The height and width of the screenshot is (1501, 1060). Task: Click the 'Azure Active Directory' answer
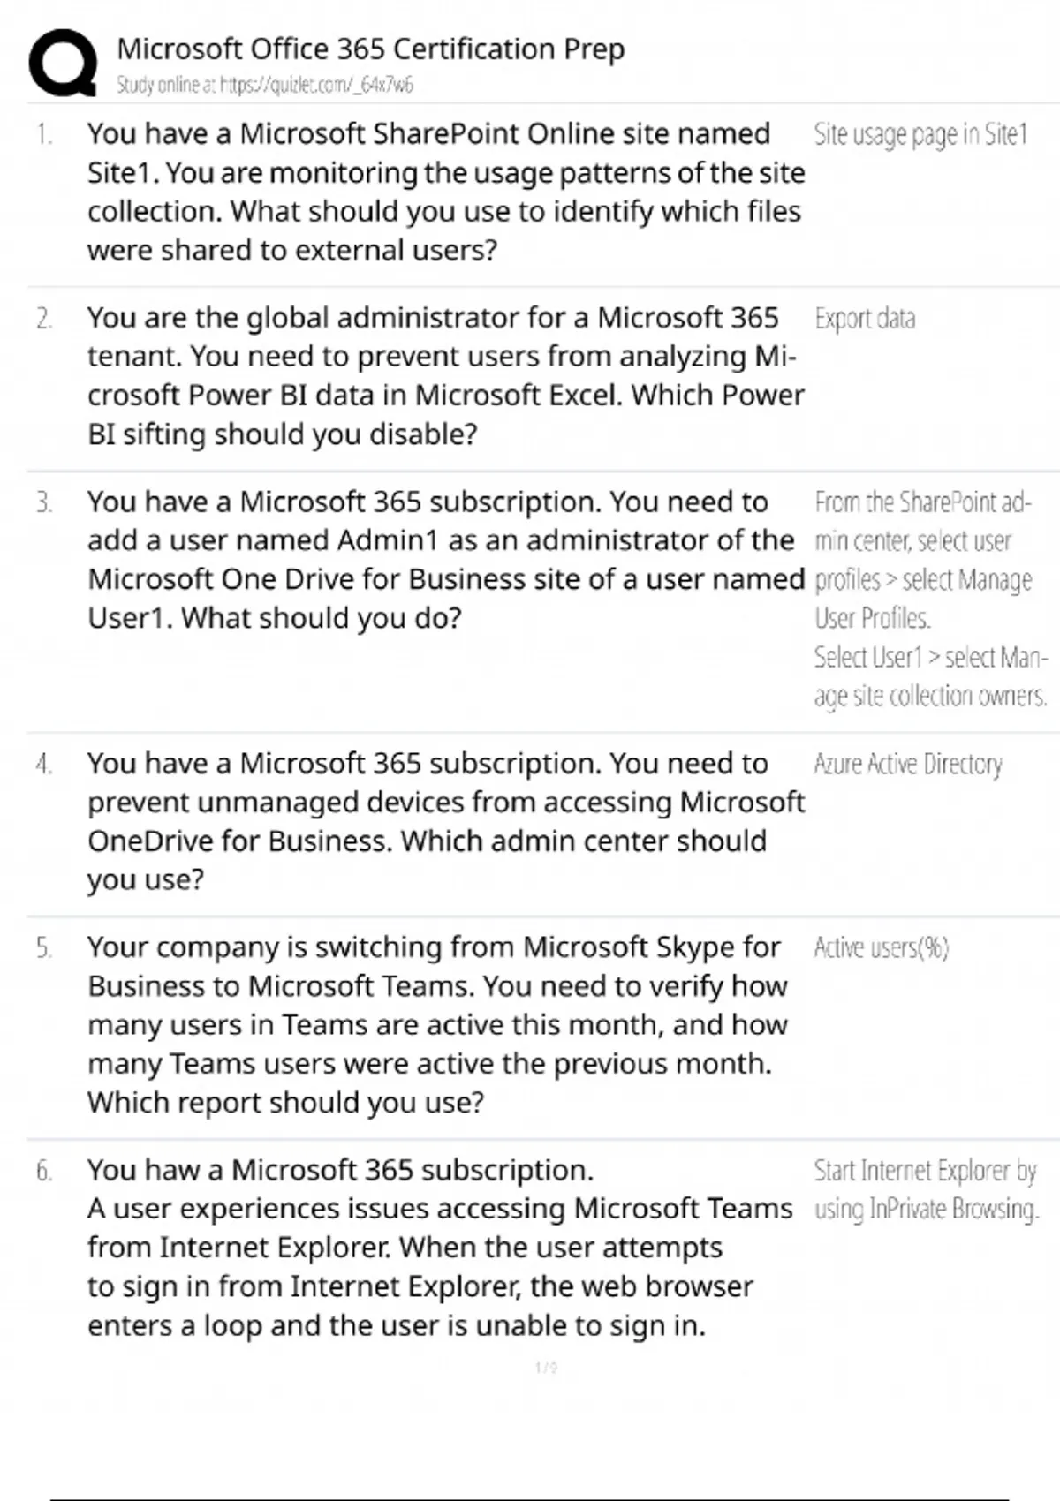(x=908, y=764)
